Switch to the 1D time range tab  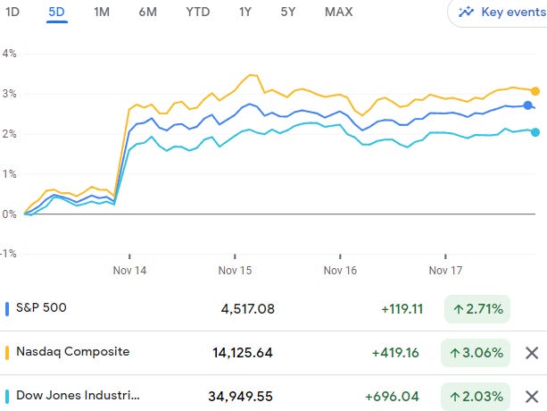point(12,12)
